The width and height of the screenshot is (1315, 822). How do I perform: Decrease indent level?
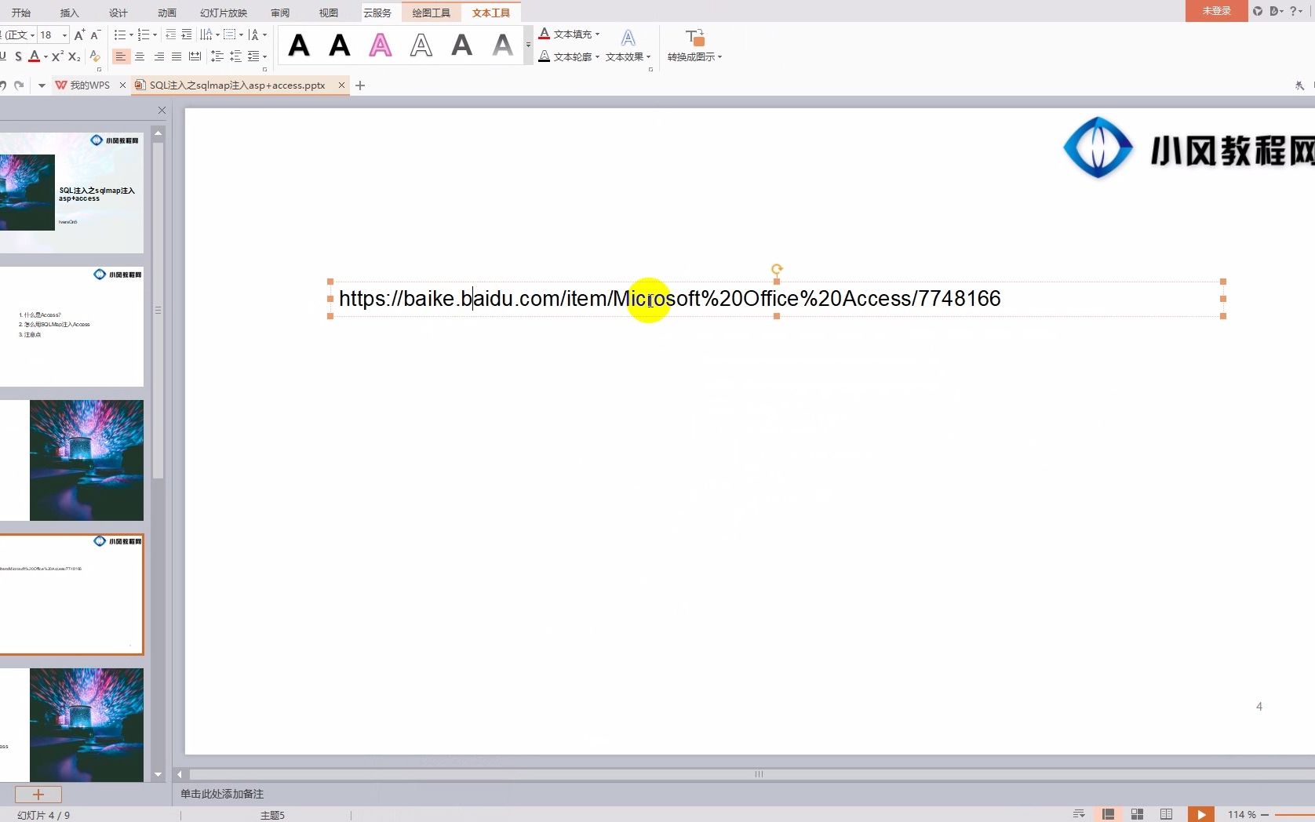170,35
